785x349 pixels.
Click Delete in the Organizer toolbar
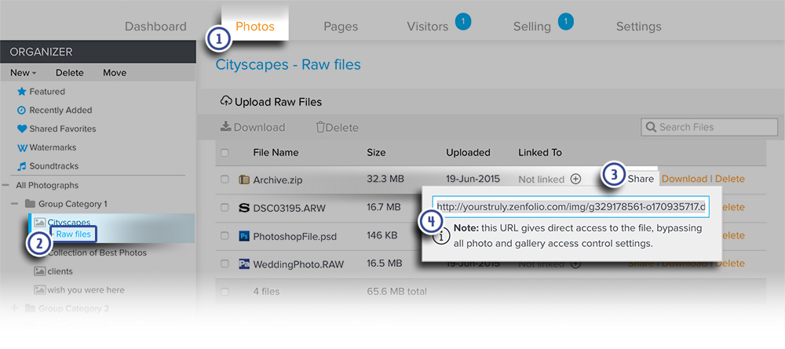70,73
